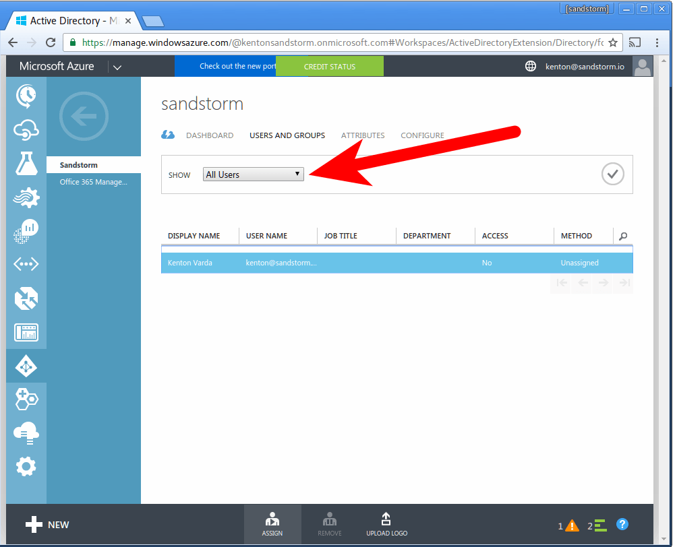
Task: Reload the page in browser
Action: [x=51, y=42]
